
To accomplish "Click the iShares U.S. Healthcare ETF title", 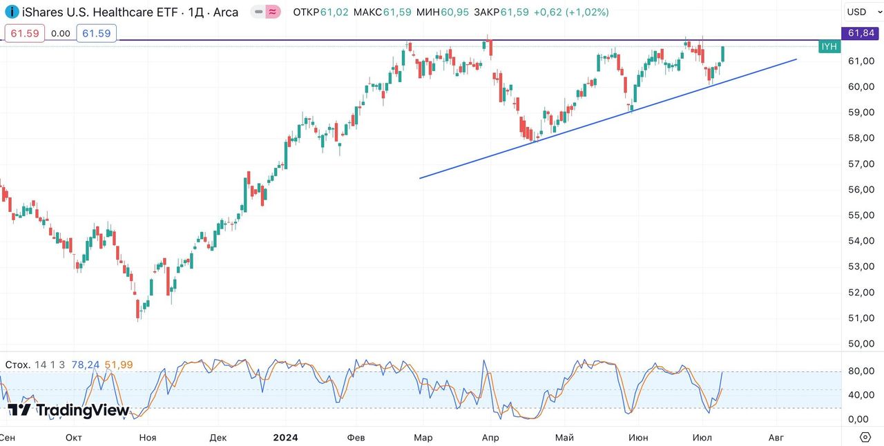I will (100, 12).
